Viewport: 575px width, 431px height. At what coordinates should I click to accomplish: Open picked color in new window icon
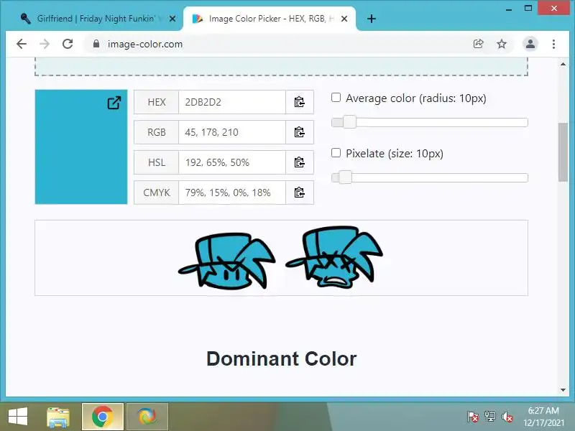coord(114,103)
